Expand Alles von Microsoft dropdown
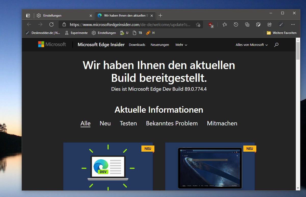306x197 pixels. coord(252,45)
